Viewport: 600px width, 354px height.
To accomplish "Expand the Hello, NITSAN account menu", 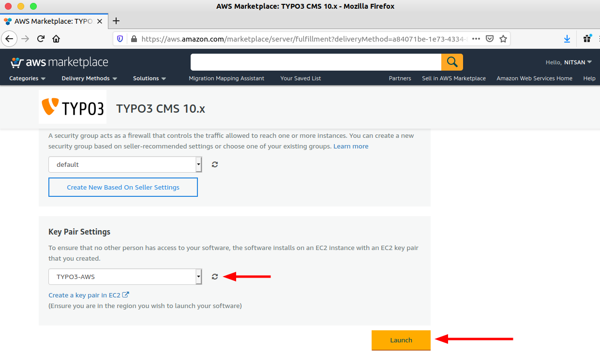I will pyautogui.click(x=569, y=62).
